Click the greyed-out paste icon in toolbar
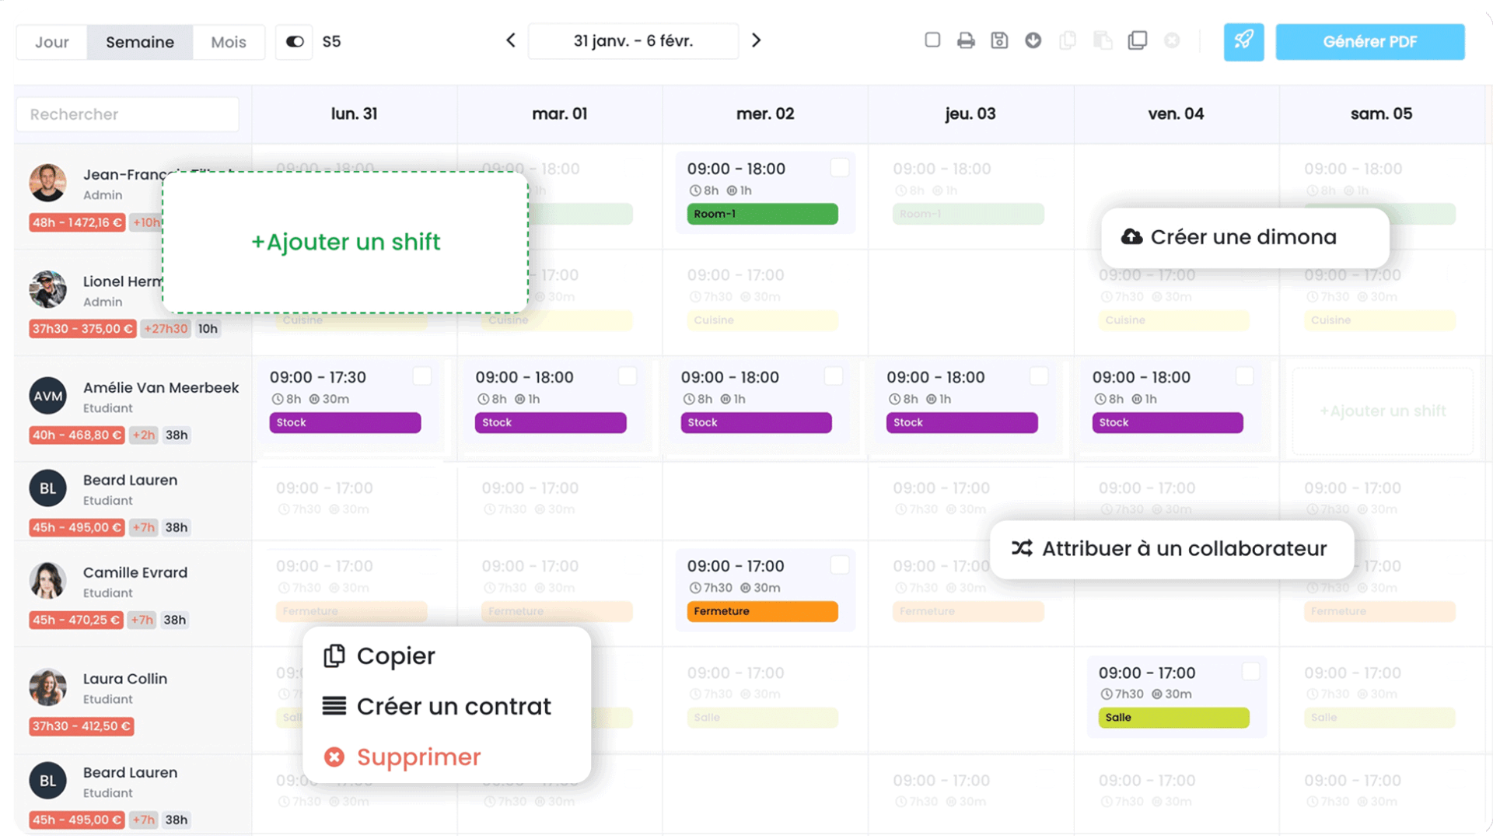 coord(1102,40)
